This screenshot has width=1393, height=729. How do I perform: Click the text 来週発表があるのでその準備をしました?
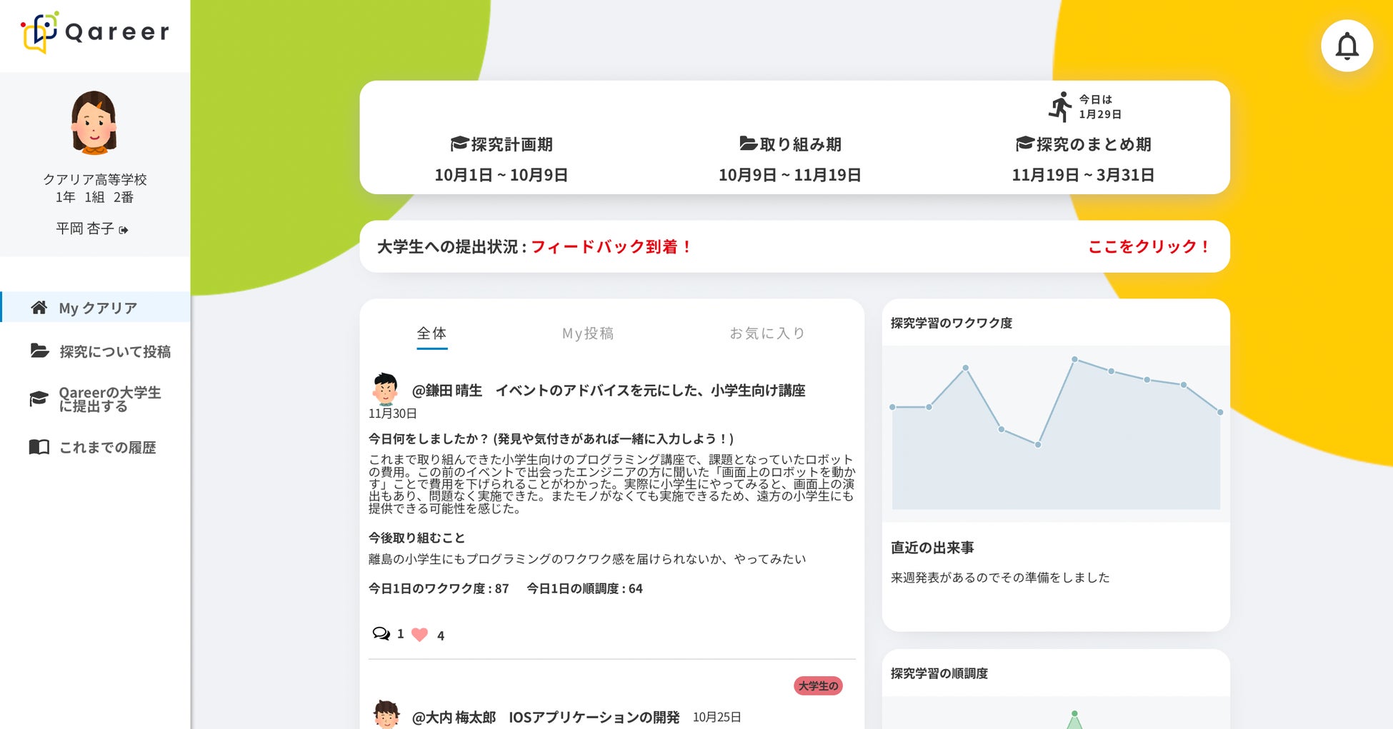[1000, 578]
